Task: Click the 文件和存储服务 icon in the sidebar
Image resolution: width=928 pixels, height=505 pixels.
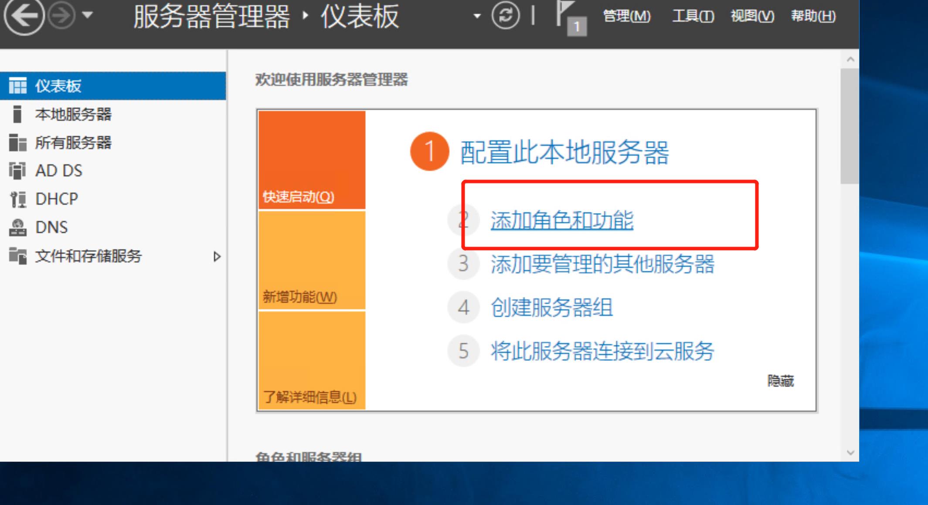Action: (x=17, y=255)
